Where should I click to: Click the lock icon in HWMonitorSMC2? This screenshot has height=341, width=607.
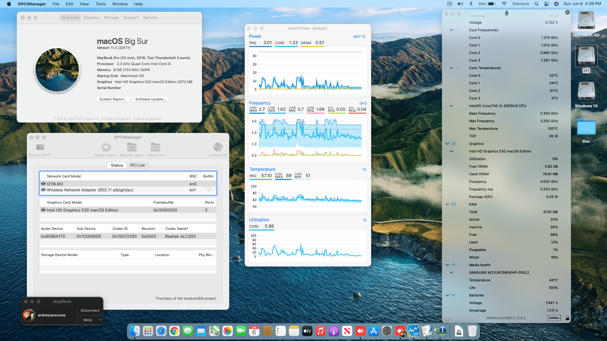click(567, 318)
